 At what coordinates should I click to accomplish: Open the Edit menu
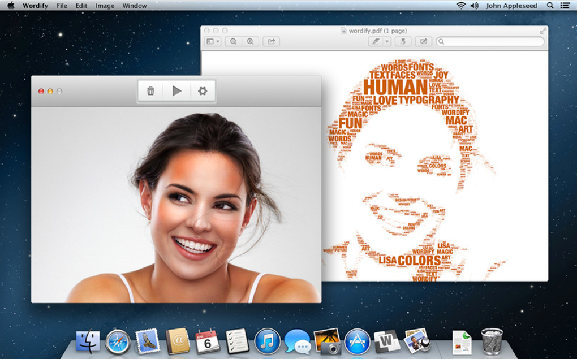[x=81, y=6]
